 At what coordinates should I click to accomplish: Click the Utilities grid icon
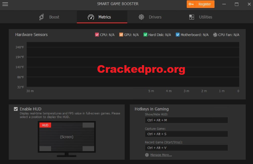coord(192,17)
